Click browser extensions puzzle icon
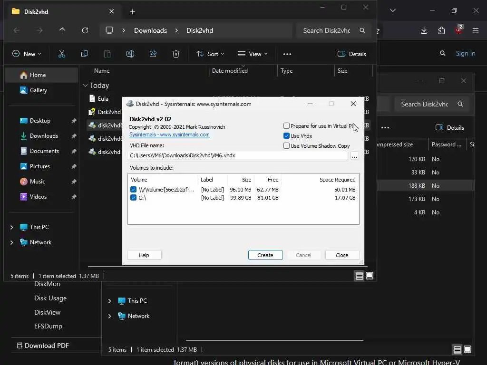This screenshot has width=487, height=365. click(441, 30)
